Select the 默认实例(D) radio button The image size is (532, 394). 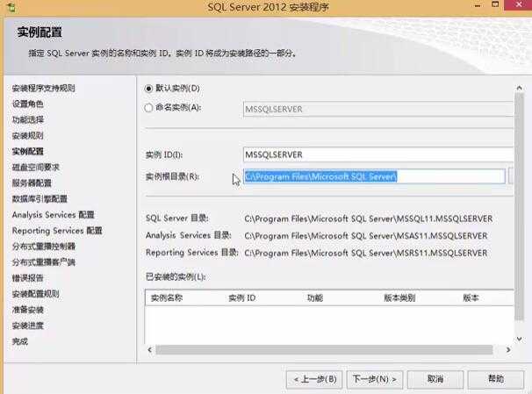[148, 89]
